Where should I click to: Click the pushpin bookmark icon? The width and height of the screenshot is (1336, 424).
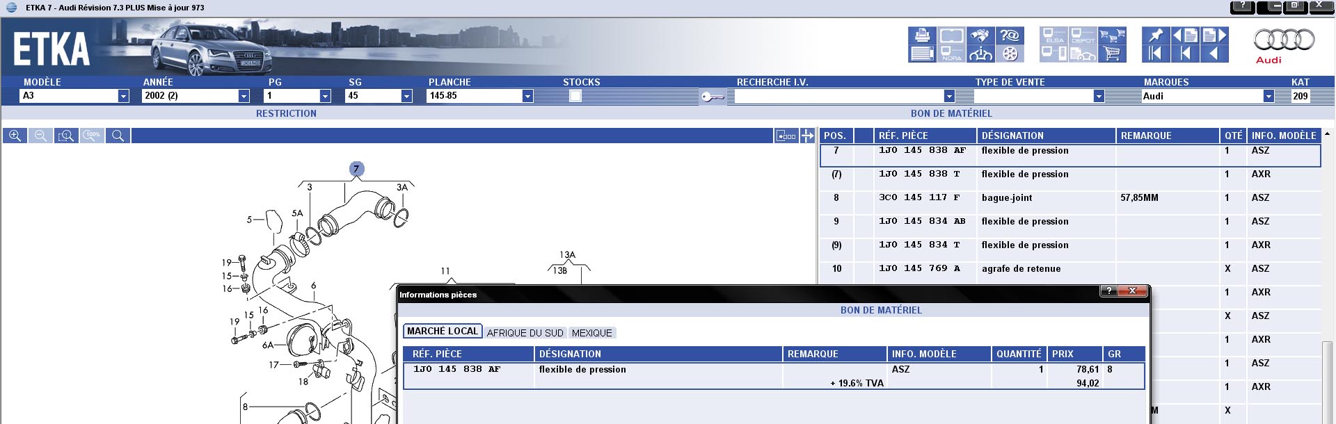1156,35
